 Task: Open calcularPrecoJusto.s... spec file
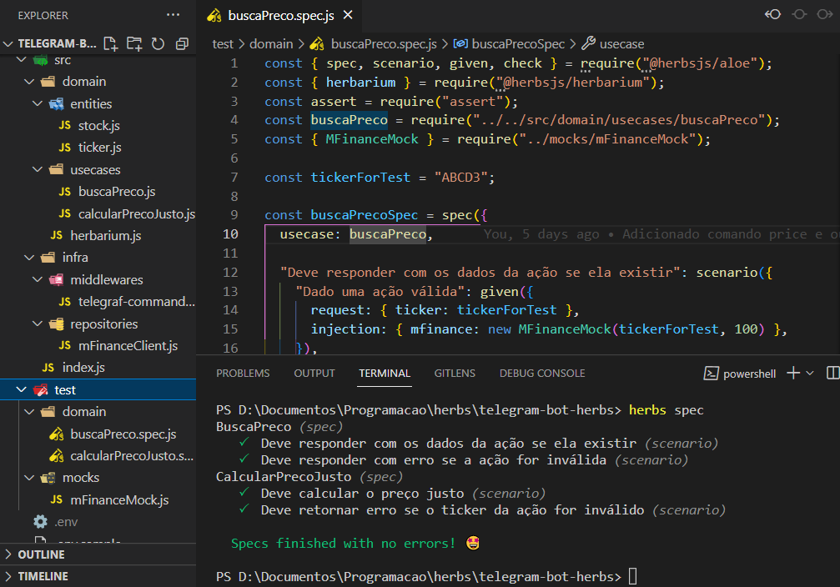[132, 456]
